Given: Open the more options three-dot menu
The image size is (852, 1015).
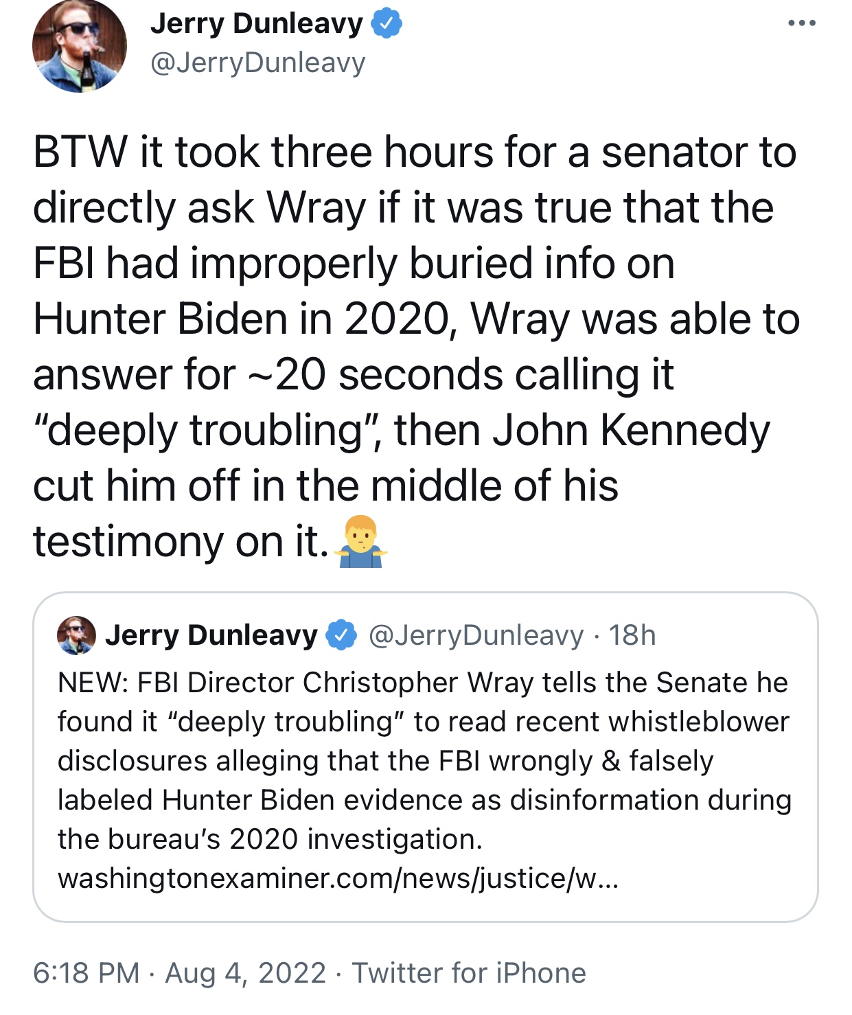Looking at the screenshot, I should coord(801,23).
